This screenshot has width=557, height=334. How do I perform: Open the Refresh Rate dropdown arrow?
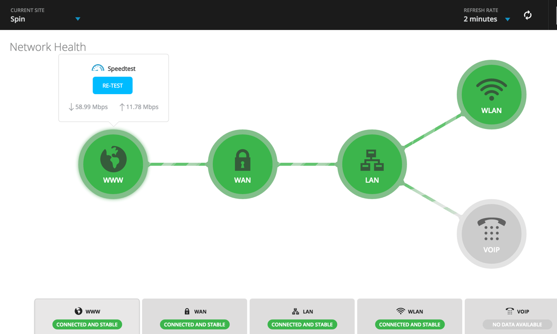(508, 19)
